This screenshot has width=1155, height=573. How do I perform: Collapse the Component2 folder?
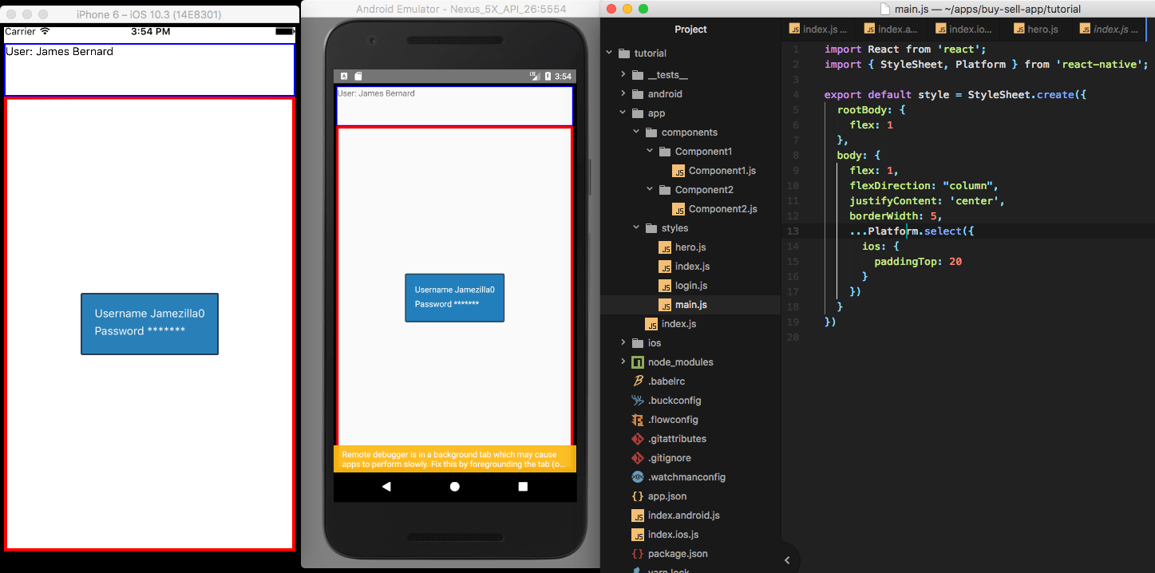[650, 190]
